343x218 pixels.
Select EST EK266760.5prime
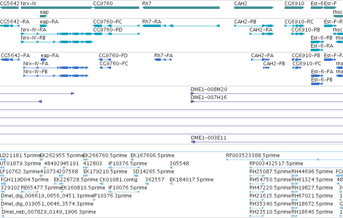[x=105, y=156]
